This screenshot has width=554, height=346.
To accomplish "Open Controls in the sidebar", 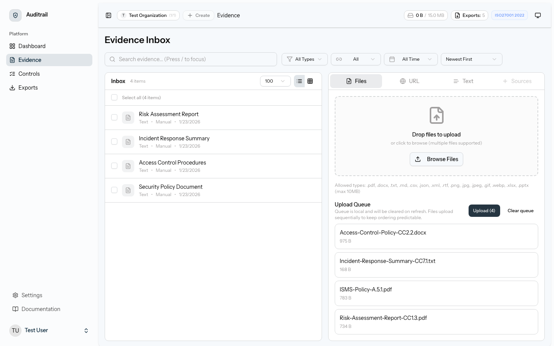I will coord(29,74).
